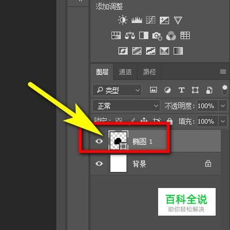Lock transparent pixels of the layer
This screenshot has height=230, width=230.
(118, 120)
